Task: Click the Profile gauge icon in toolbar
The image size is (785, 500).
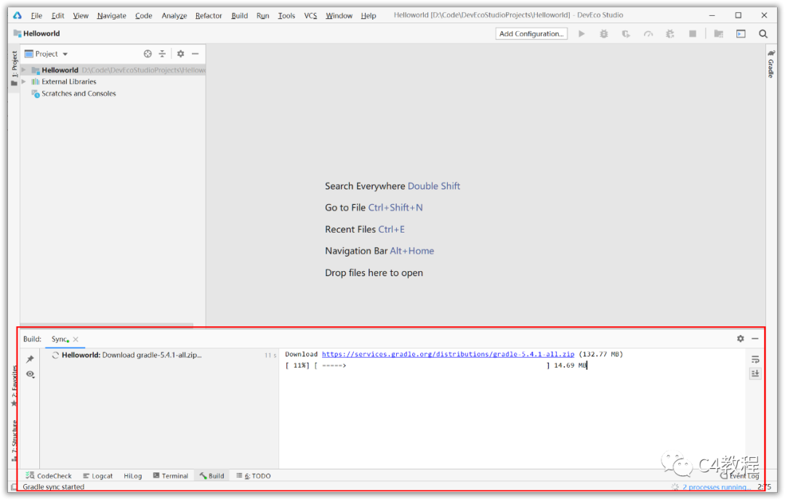Action: [x=648, y=33]
